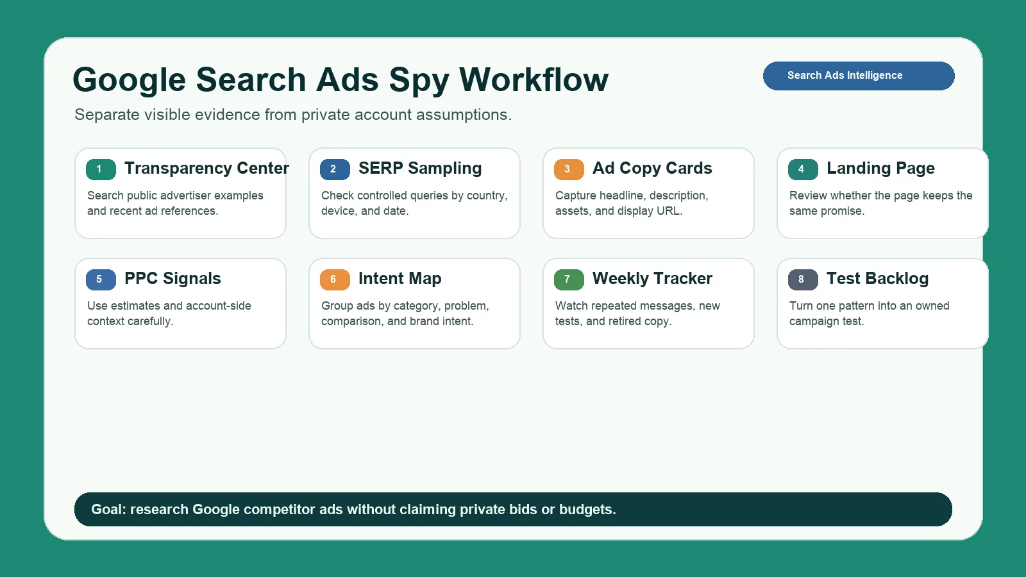Viewport: 1026px width, 577px height.
Task: Click the orange number 6 badge
Action: click(335, 280)
